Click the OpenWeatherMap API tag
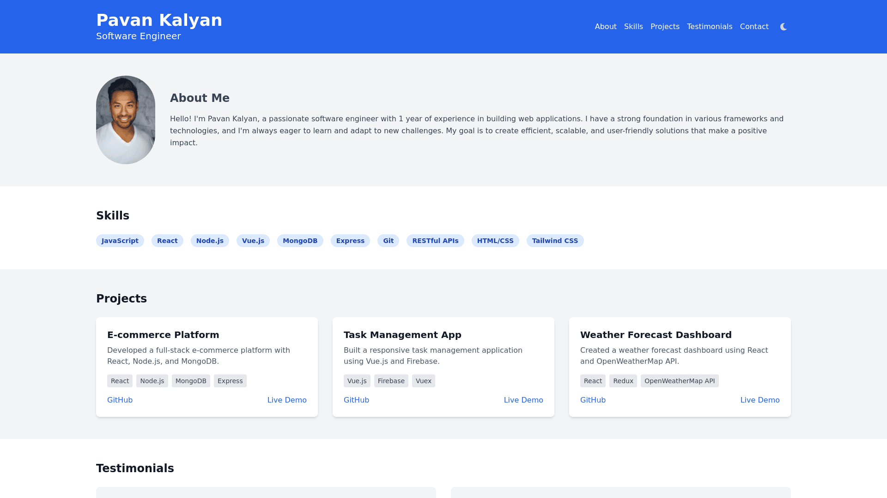Image resolution: width=887 pixels, height=498 pixels. pyautogui.click(x=679, y=381)
